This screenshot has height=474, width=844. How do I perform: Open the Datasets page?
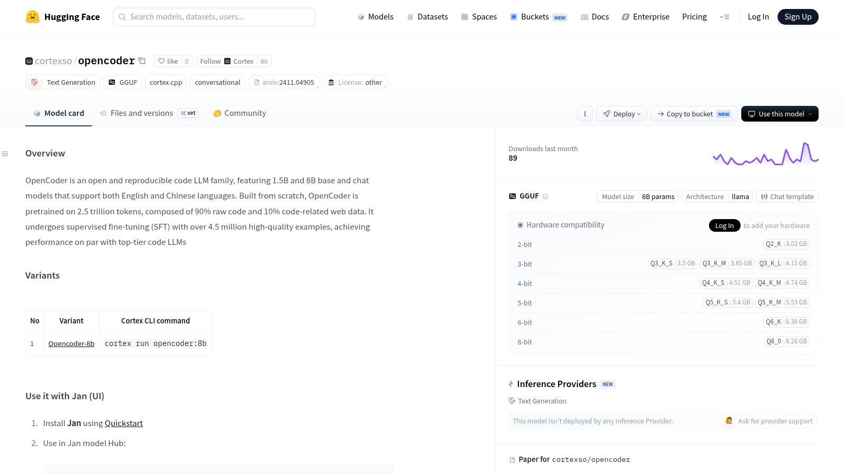pos(427,17)
